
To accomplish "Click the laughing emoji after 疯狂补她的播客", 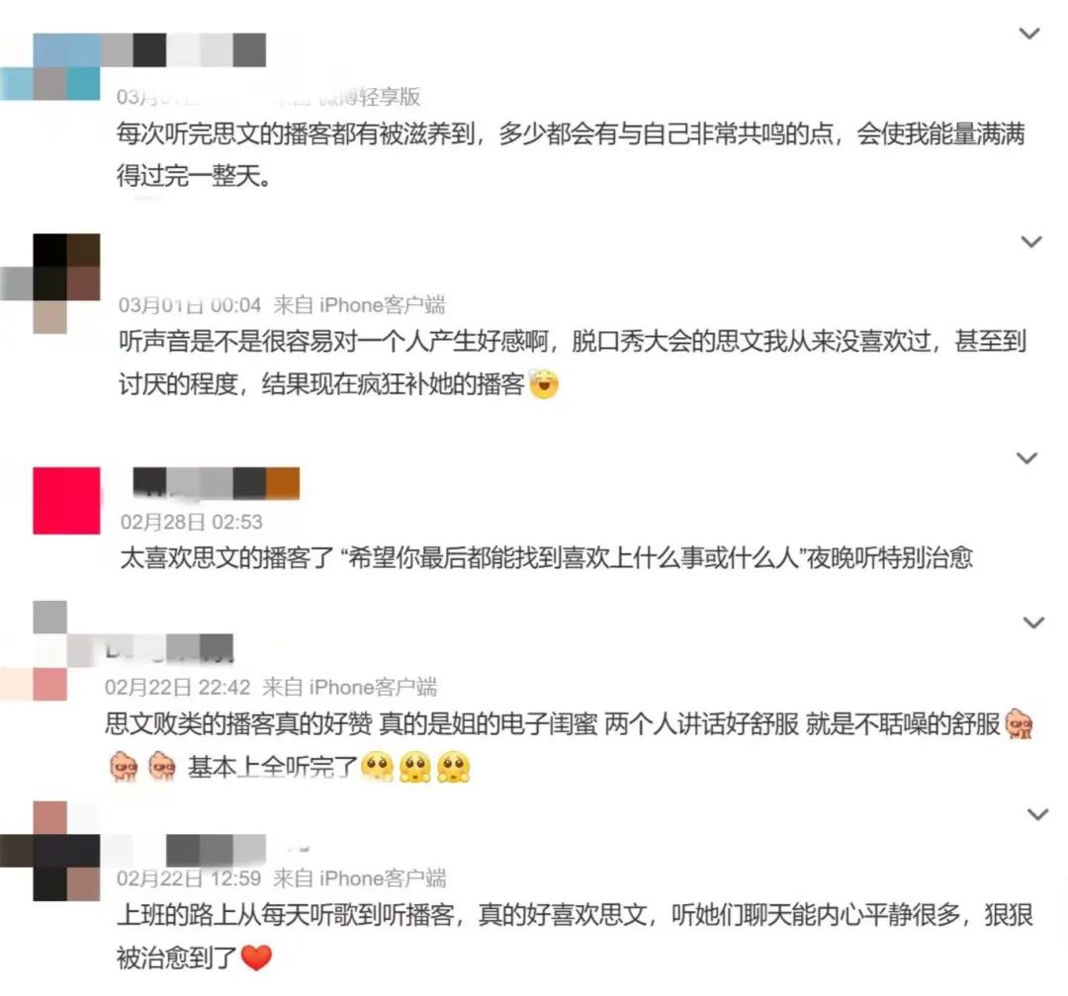I will [x=544, y=384].
